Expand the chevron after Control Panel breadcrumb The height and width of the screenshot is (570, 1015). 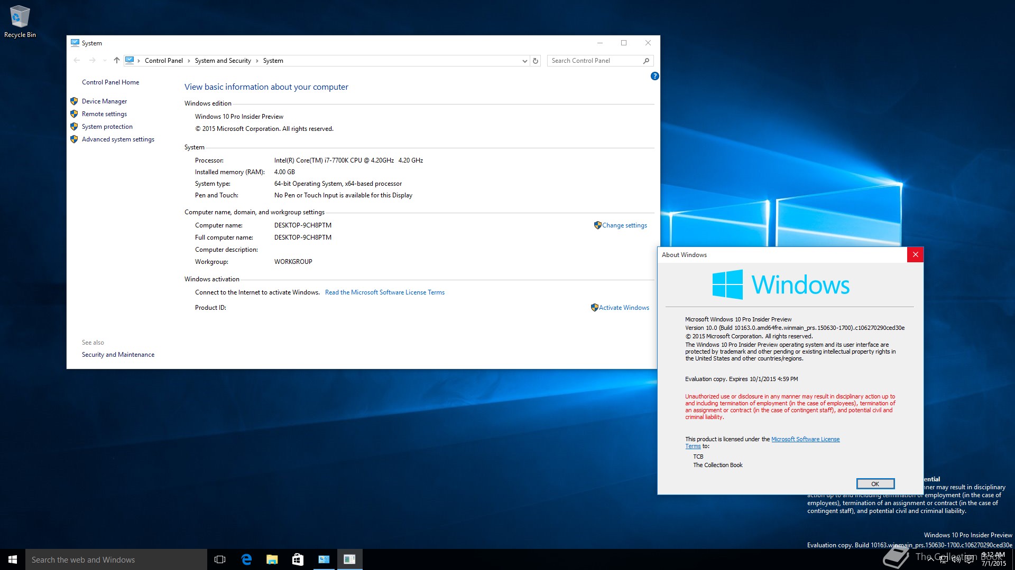coord(189,61)
